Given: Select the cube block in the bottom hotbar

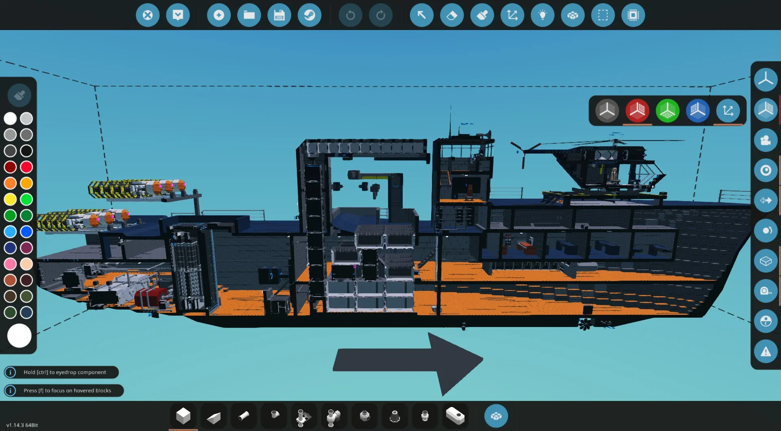Looking at the screenshot, I should pos(183,416).
